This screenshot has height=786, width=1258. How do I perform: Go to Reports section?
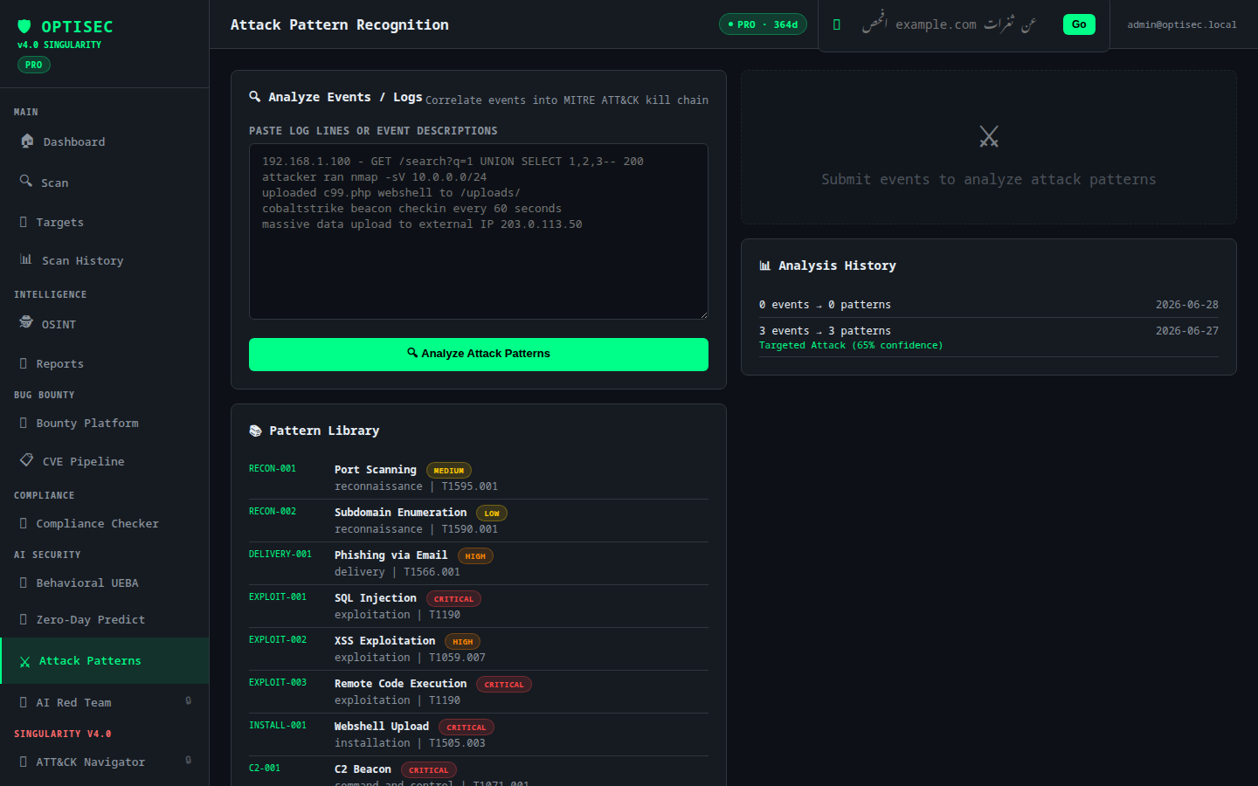click(105, 363)
